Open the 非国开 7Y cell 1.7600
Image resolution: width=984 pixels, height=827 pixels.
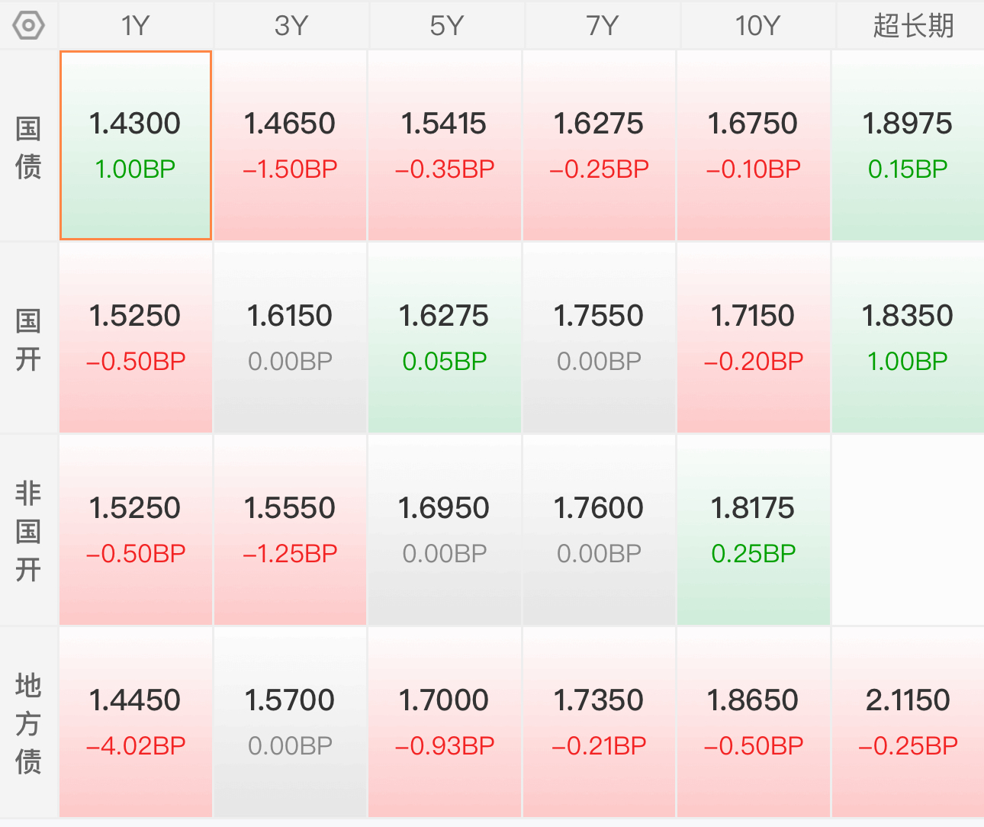click(x=600, y=530)
